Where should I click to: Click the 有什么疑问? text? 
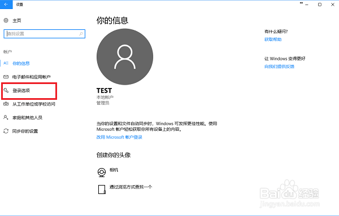click(x=276, y=32)
